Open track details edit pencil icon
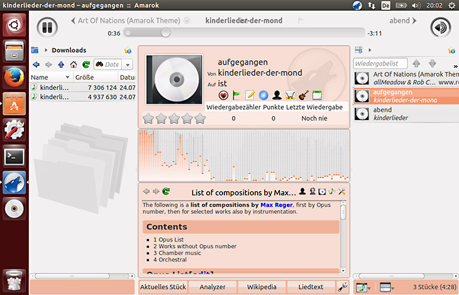 point(250,95)
